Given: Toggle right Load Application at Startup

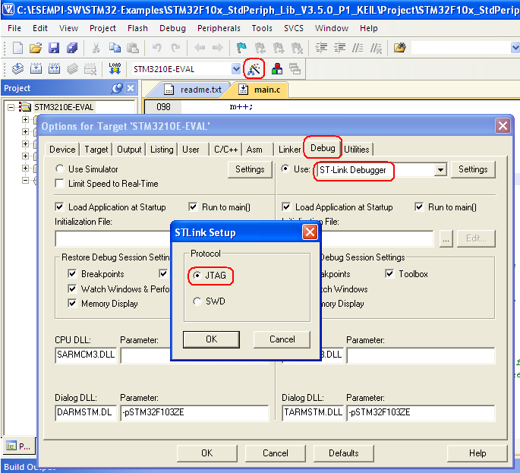Looking at the screenshot, I should [286, 207].
